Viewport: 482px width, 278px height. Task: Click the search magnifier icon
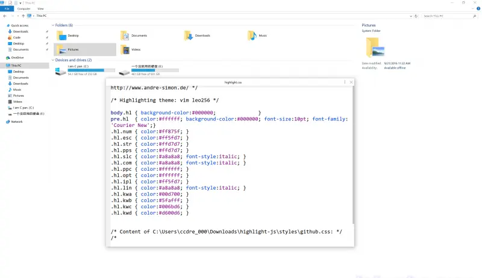tap(474, 16)
